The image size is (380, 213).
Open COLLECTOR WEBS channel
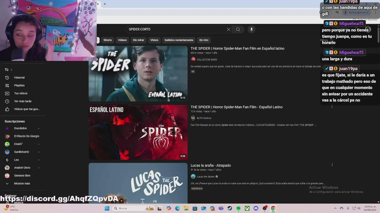[207, 60]
